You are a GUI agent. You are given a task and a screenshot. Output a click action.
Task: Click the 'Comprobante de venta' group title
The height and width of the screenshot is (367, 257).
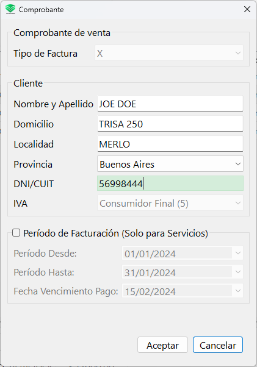tap(62, 33)
